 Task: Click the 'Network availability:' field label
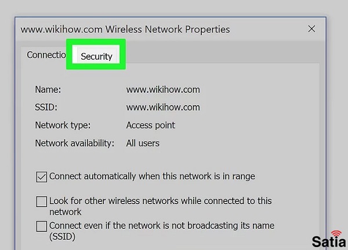click(x=75, y=143)
